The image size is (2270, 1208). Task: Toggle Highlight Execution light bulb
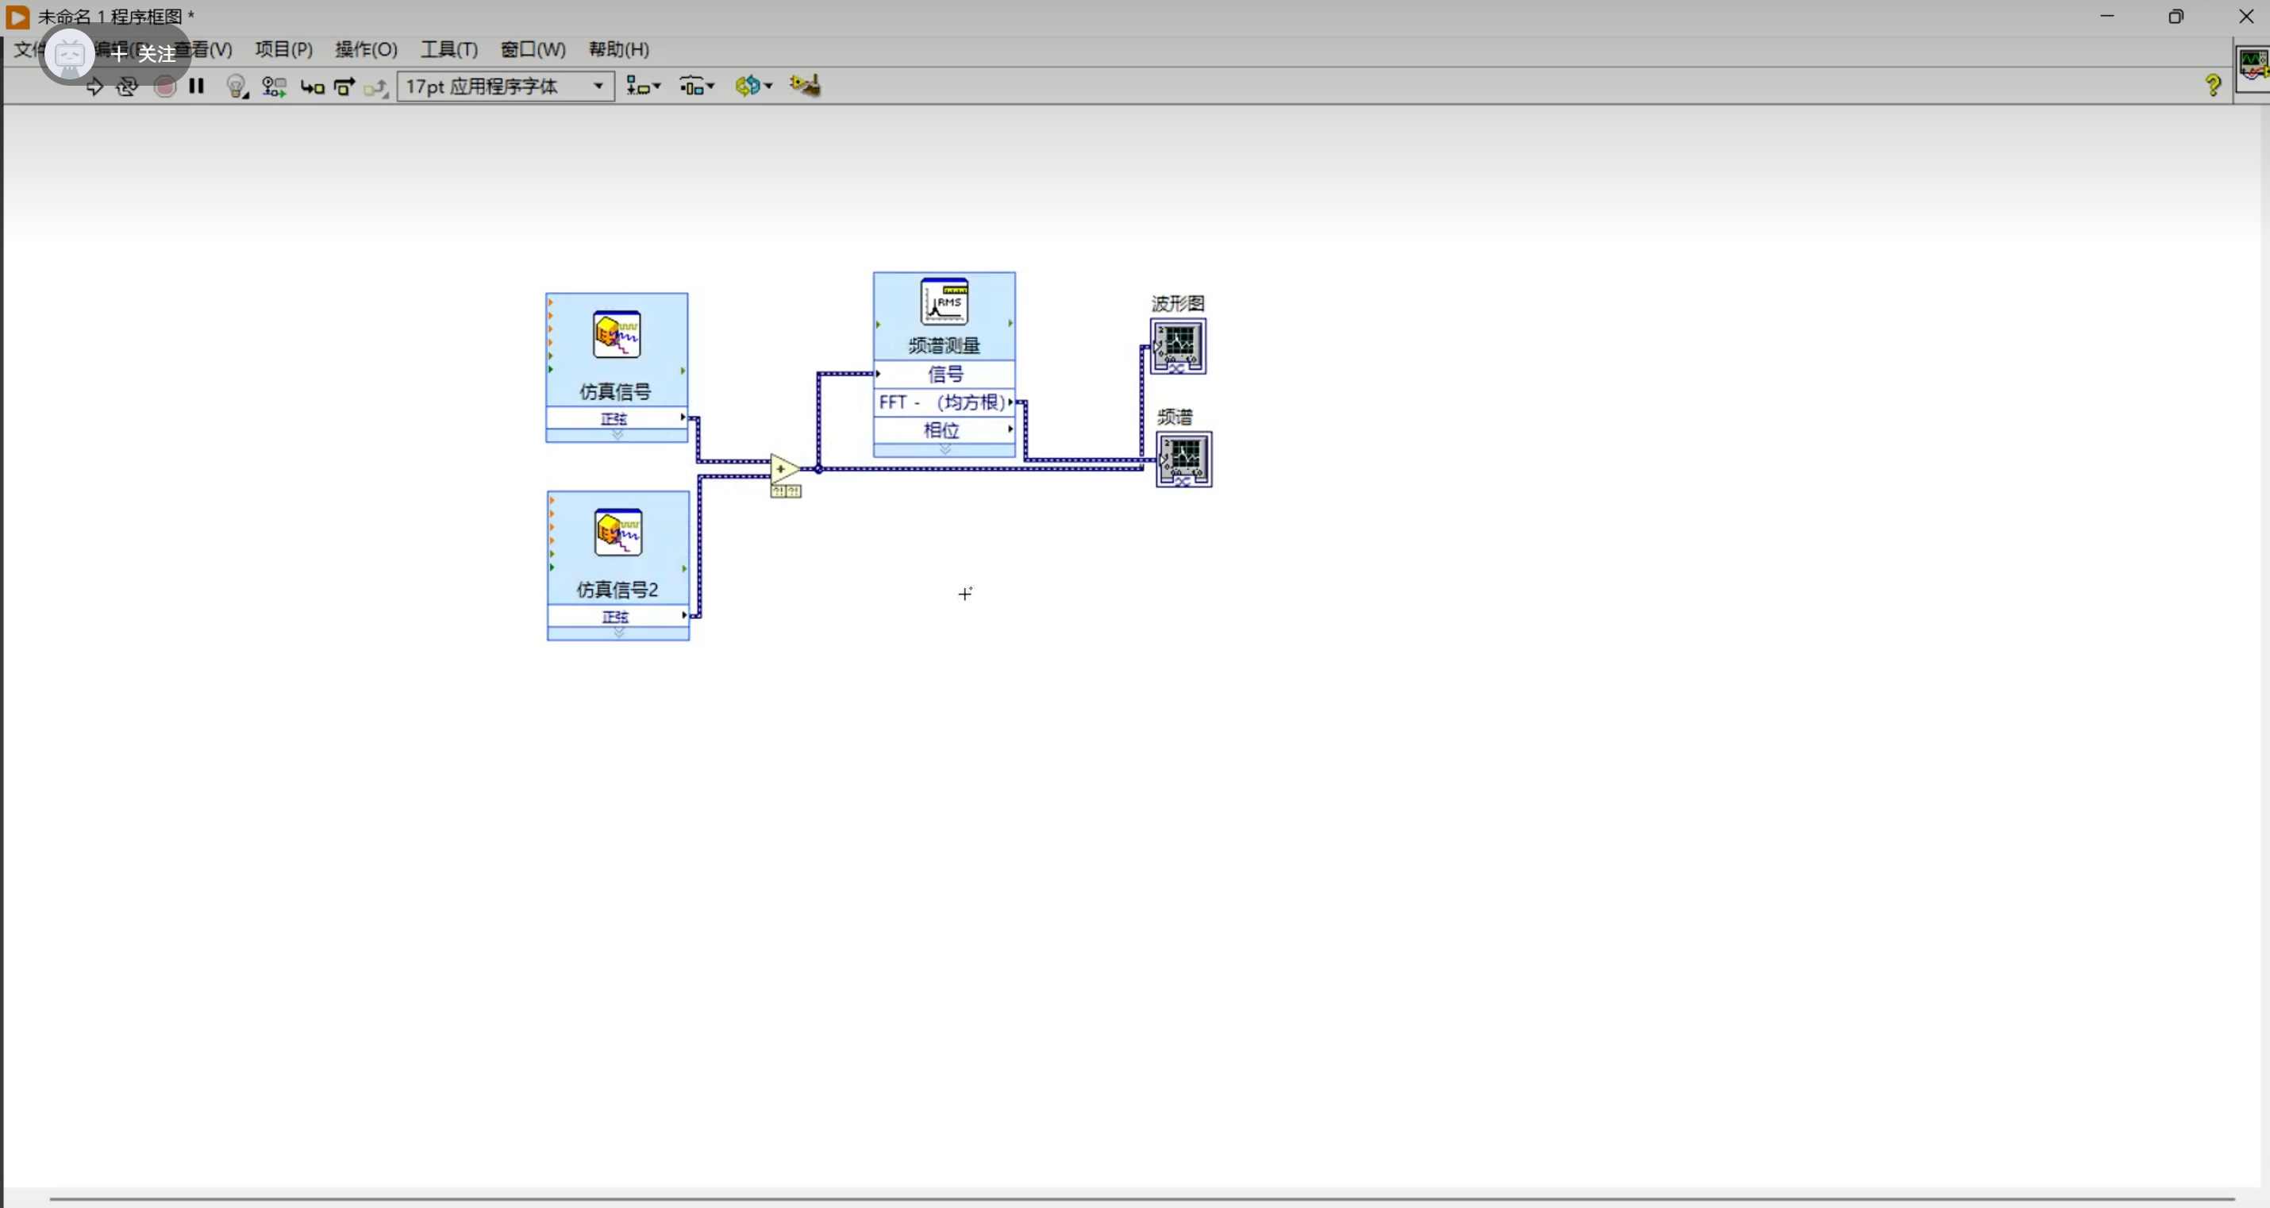(237, 87)
